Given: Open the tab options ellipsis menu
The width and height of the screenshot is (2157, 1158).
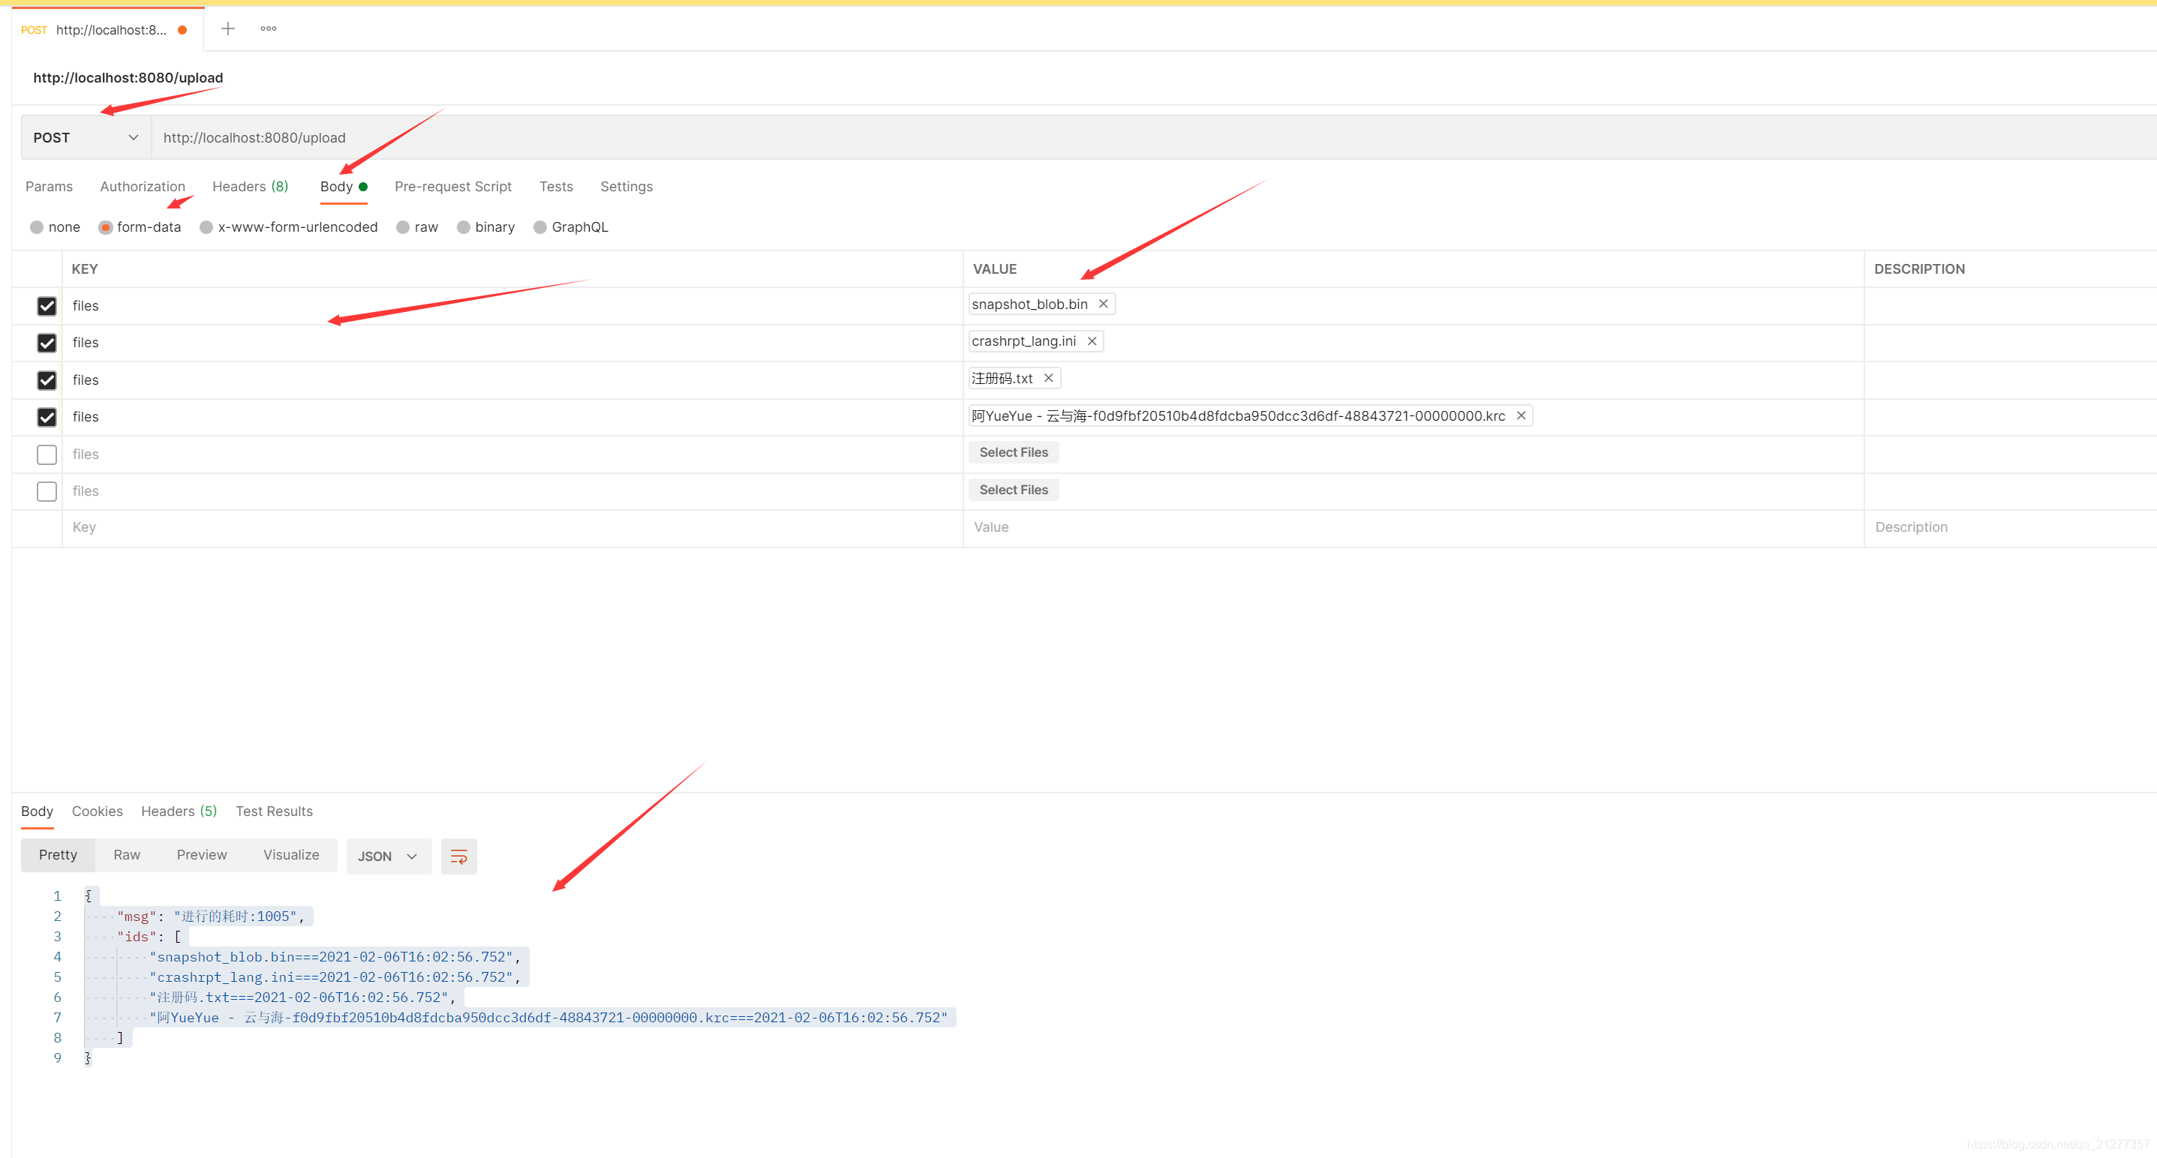Looking at the screenshot, I should (268, 29).
